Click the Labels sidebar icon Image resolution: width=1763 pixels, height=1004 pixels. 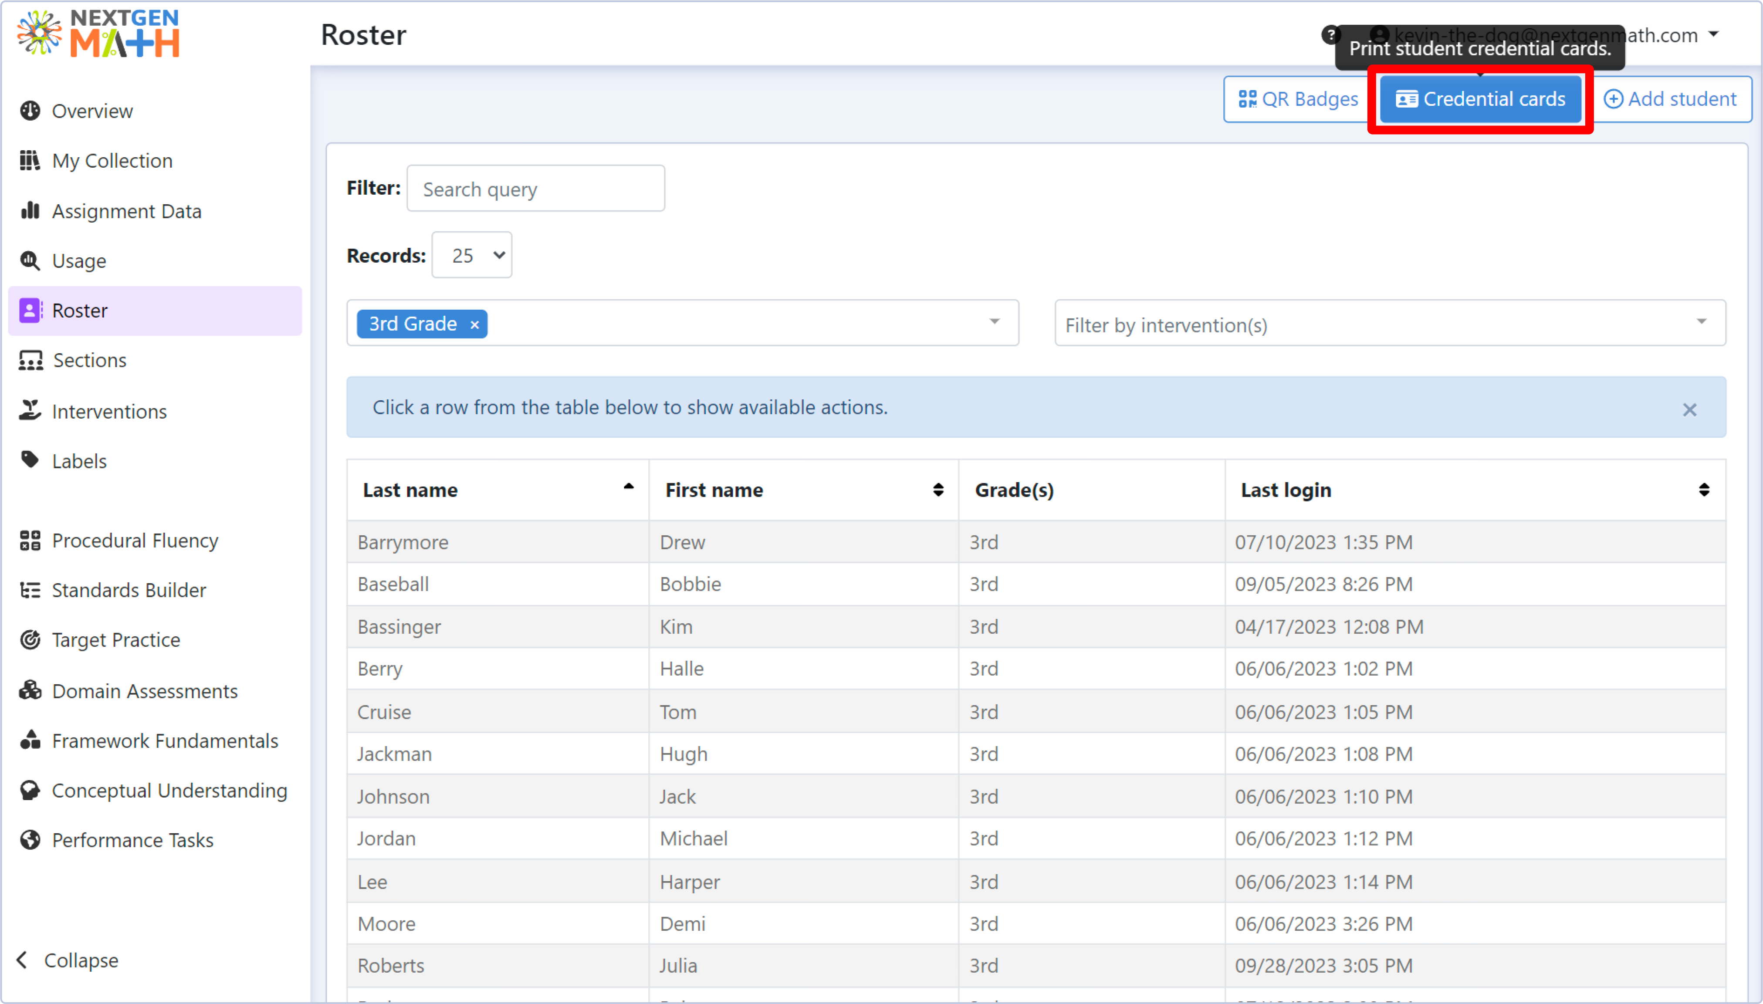point(33,460)
